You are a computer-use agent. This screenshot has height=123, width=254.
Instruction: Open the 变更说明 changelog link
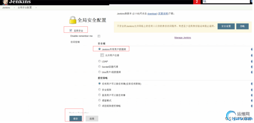[x=163, y=14]
